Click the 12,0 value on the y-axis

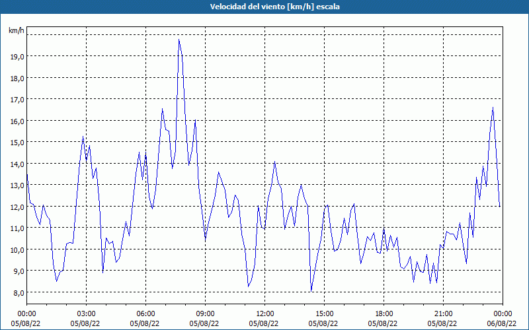tap(17, 207)
